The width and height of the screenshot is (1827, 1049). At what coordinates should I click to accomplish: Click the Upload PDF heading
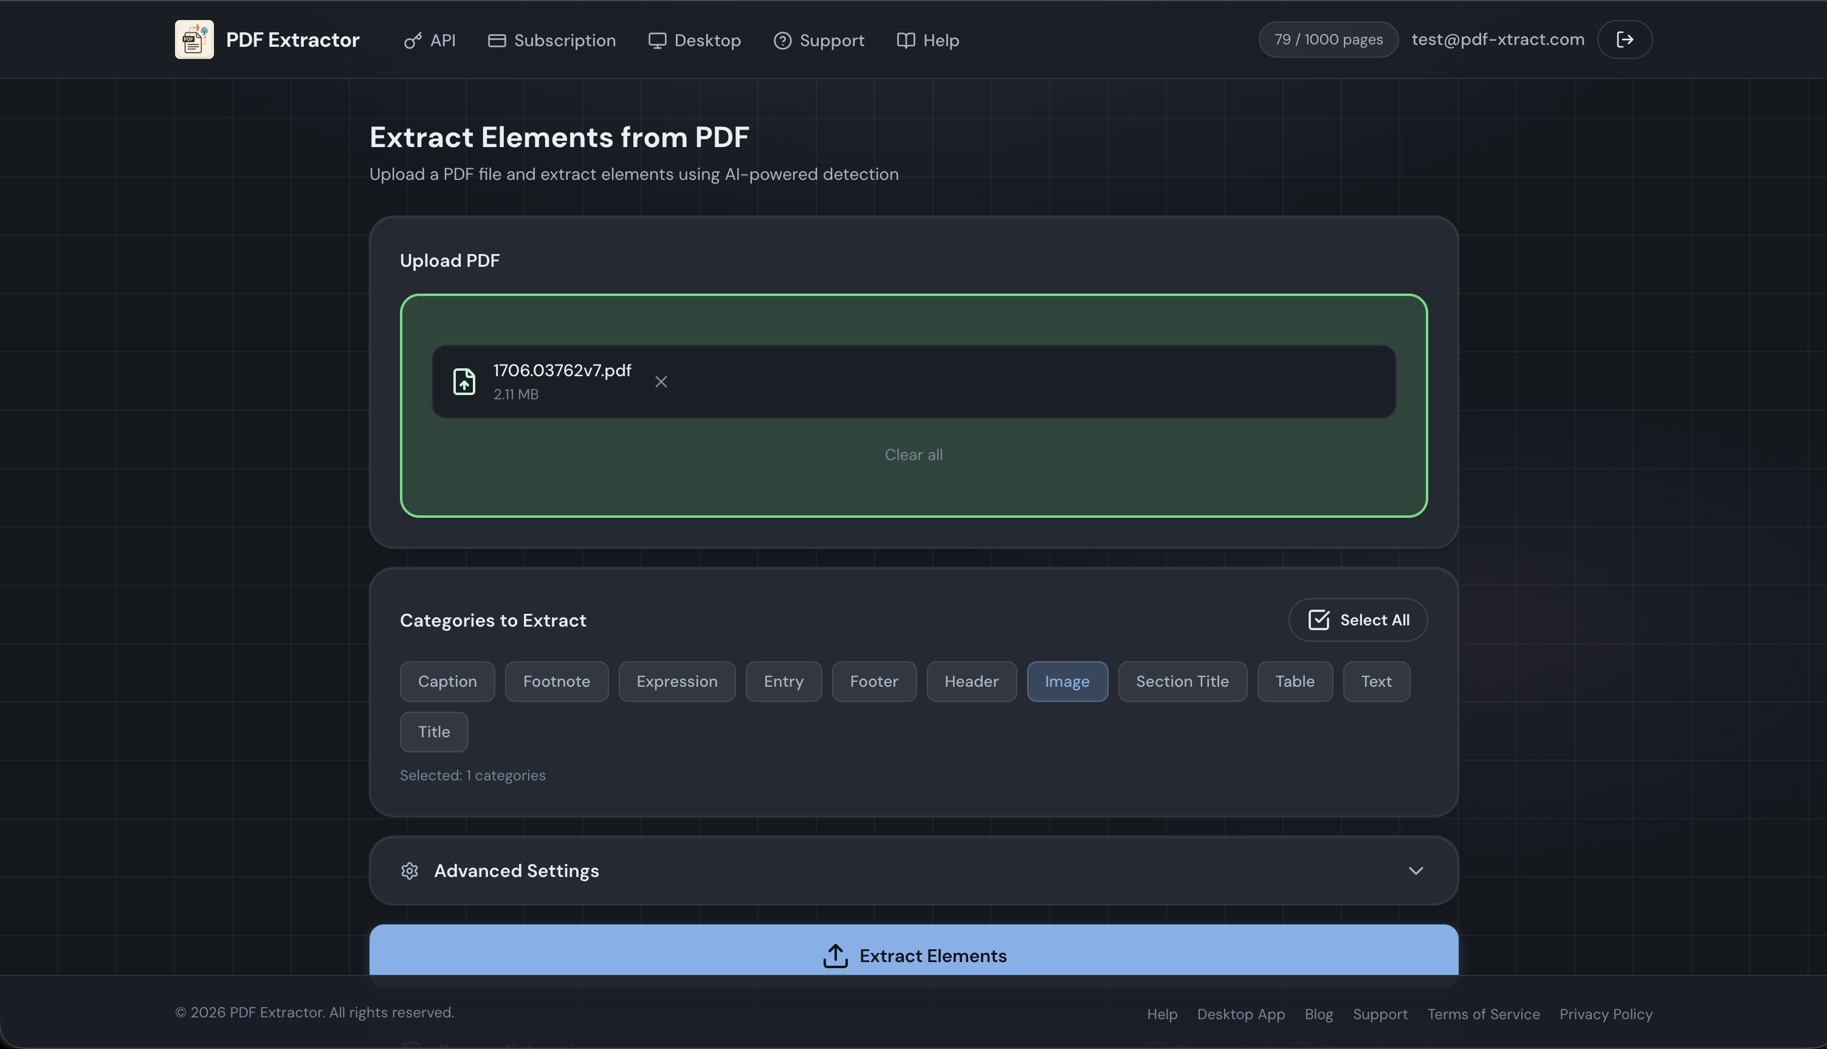pos(450,261)
